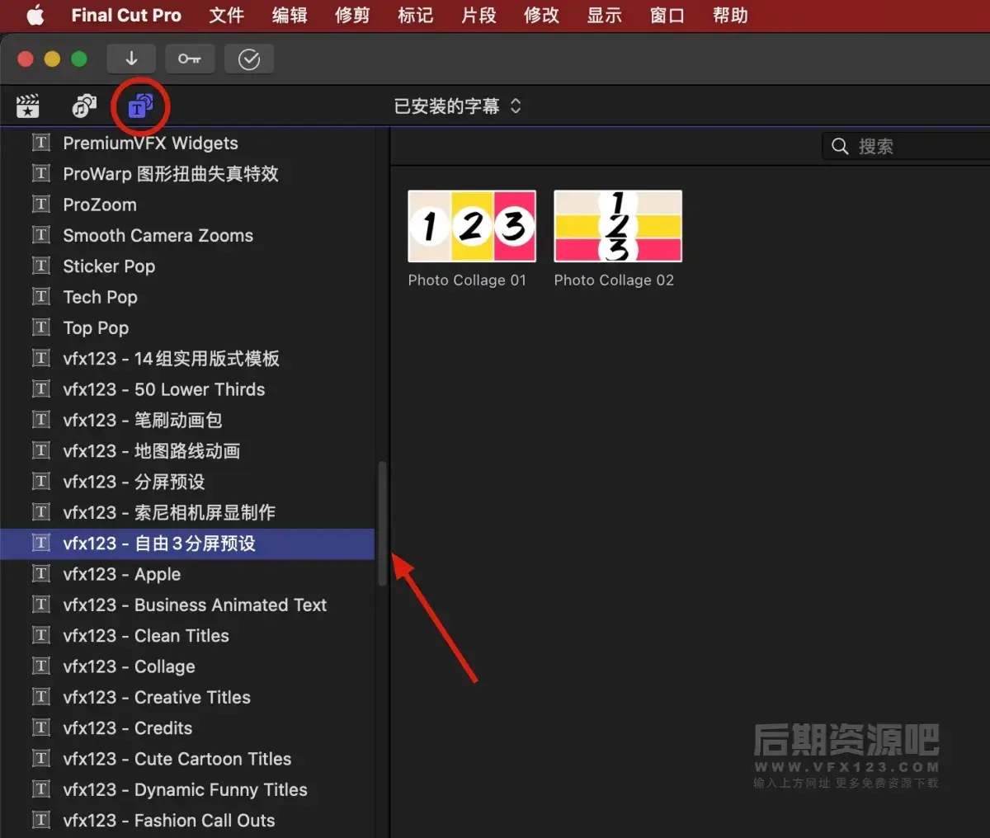Click the 搜索 search field

tap(906, 146)
